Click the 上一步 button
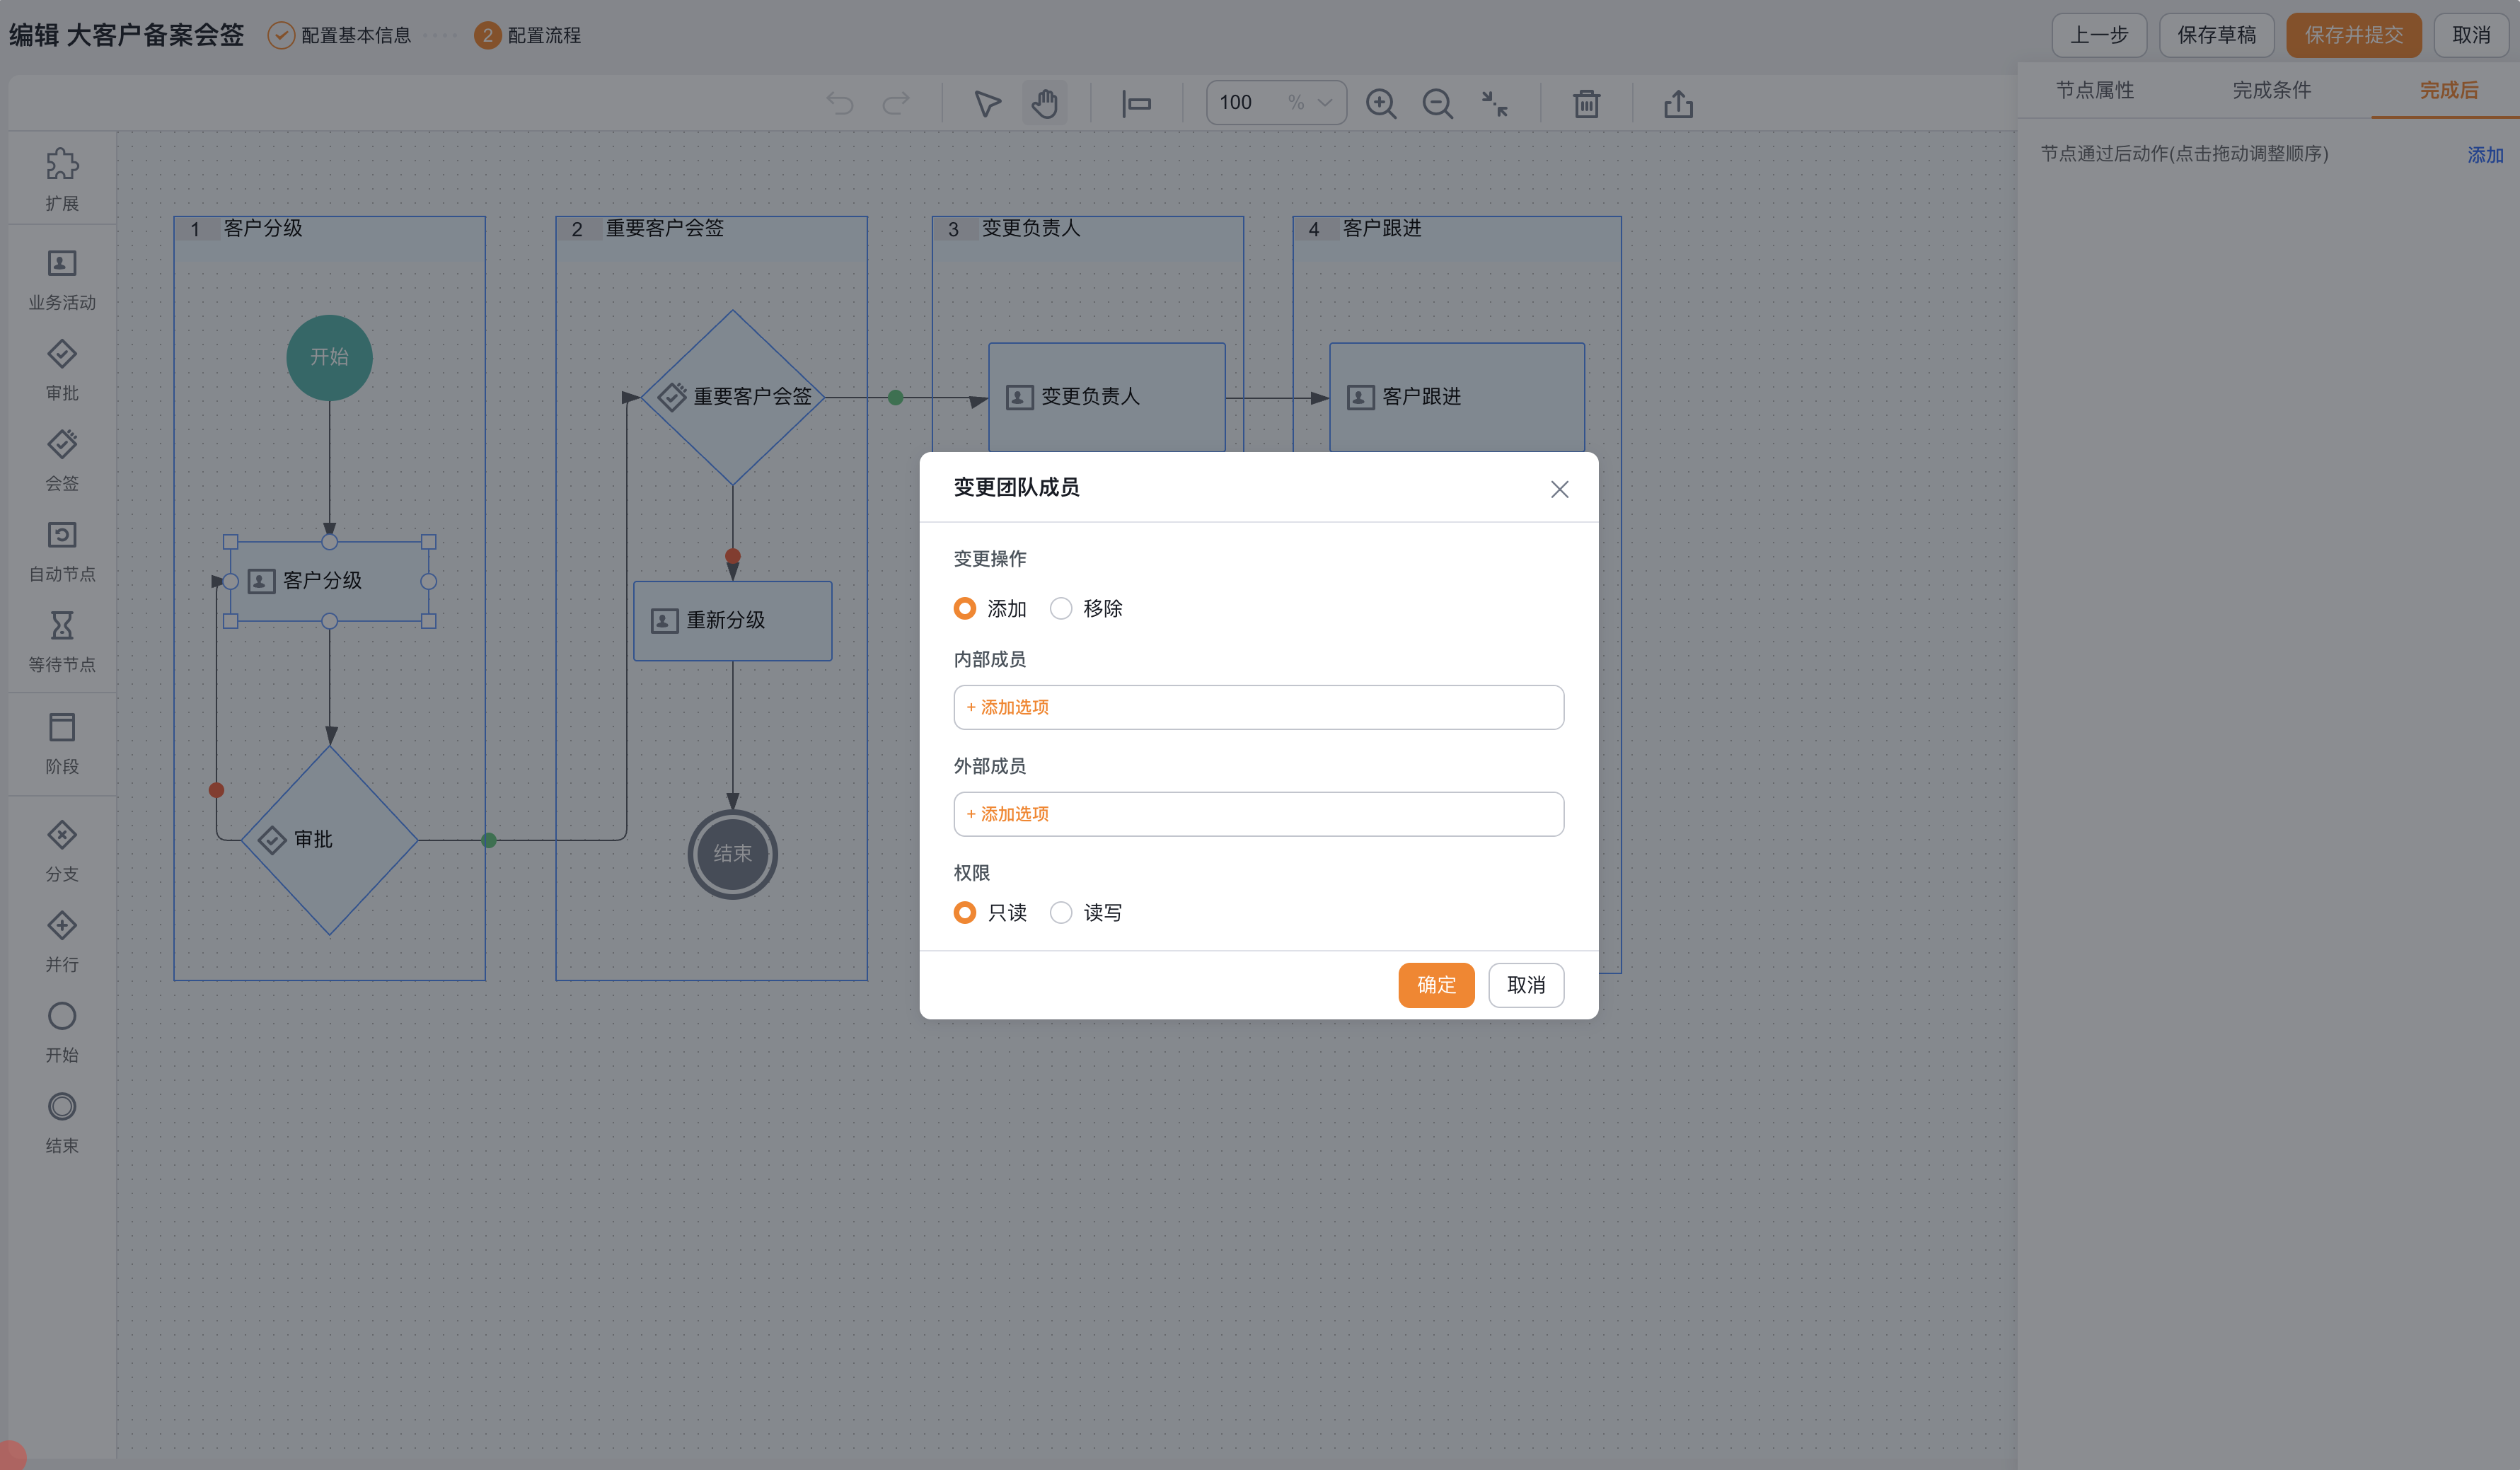Viewport: 2520px width, 1470px height. click(x=2099, y=35)
